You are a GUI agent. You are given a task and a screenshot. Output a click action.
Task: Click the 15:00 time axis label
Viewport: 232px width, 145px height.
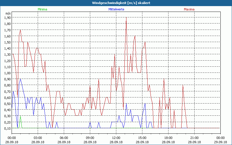coord(142,138)
